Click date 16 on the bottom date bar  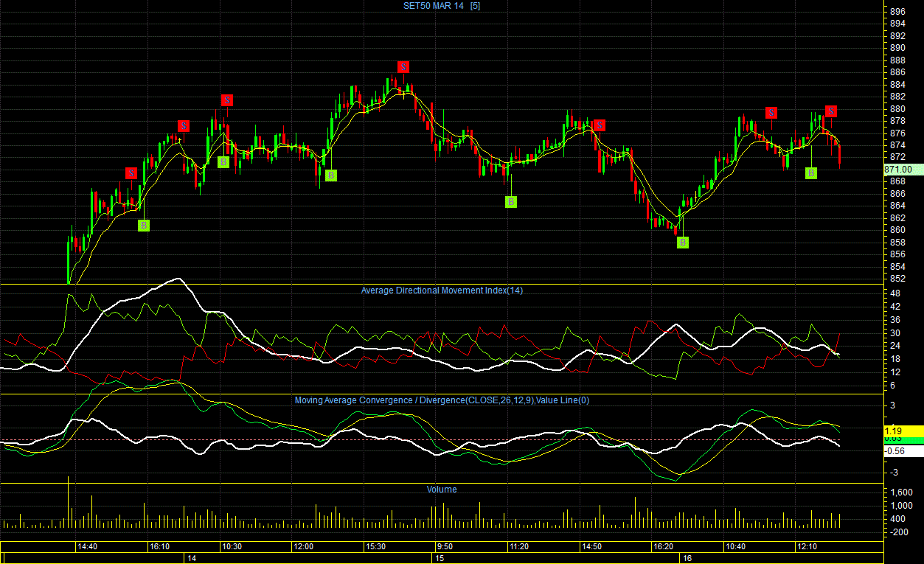(x=686, y=559)
